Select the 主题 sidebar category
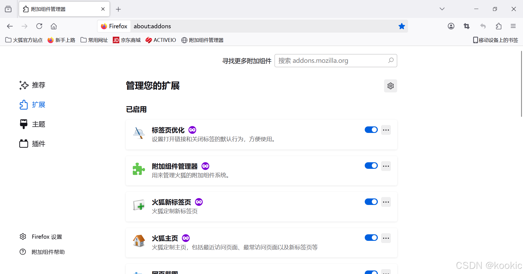Image resolution: width=523 pixels, height=274 pixels. click(32, 124)
